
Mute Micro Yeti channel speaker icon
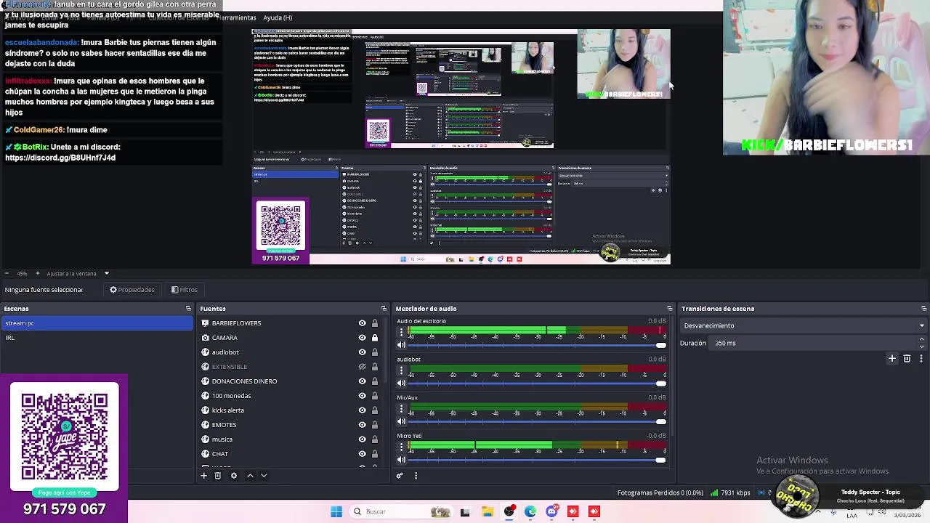(401, 460)
